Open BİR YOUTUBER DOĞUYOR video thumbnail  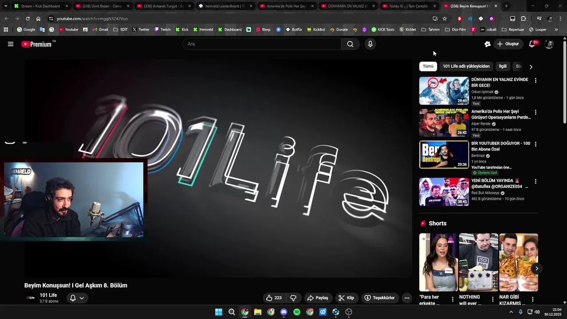pyautogui.click(x=444, y=155)
